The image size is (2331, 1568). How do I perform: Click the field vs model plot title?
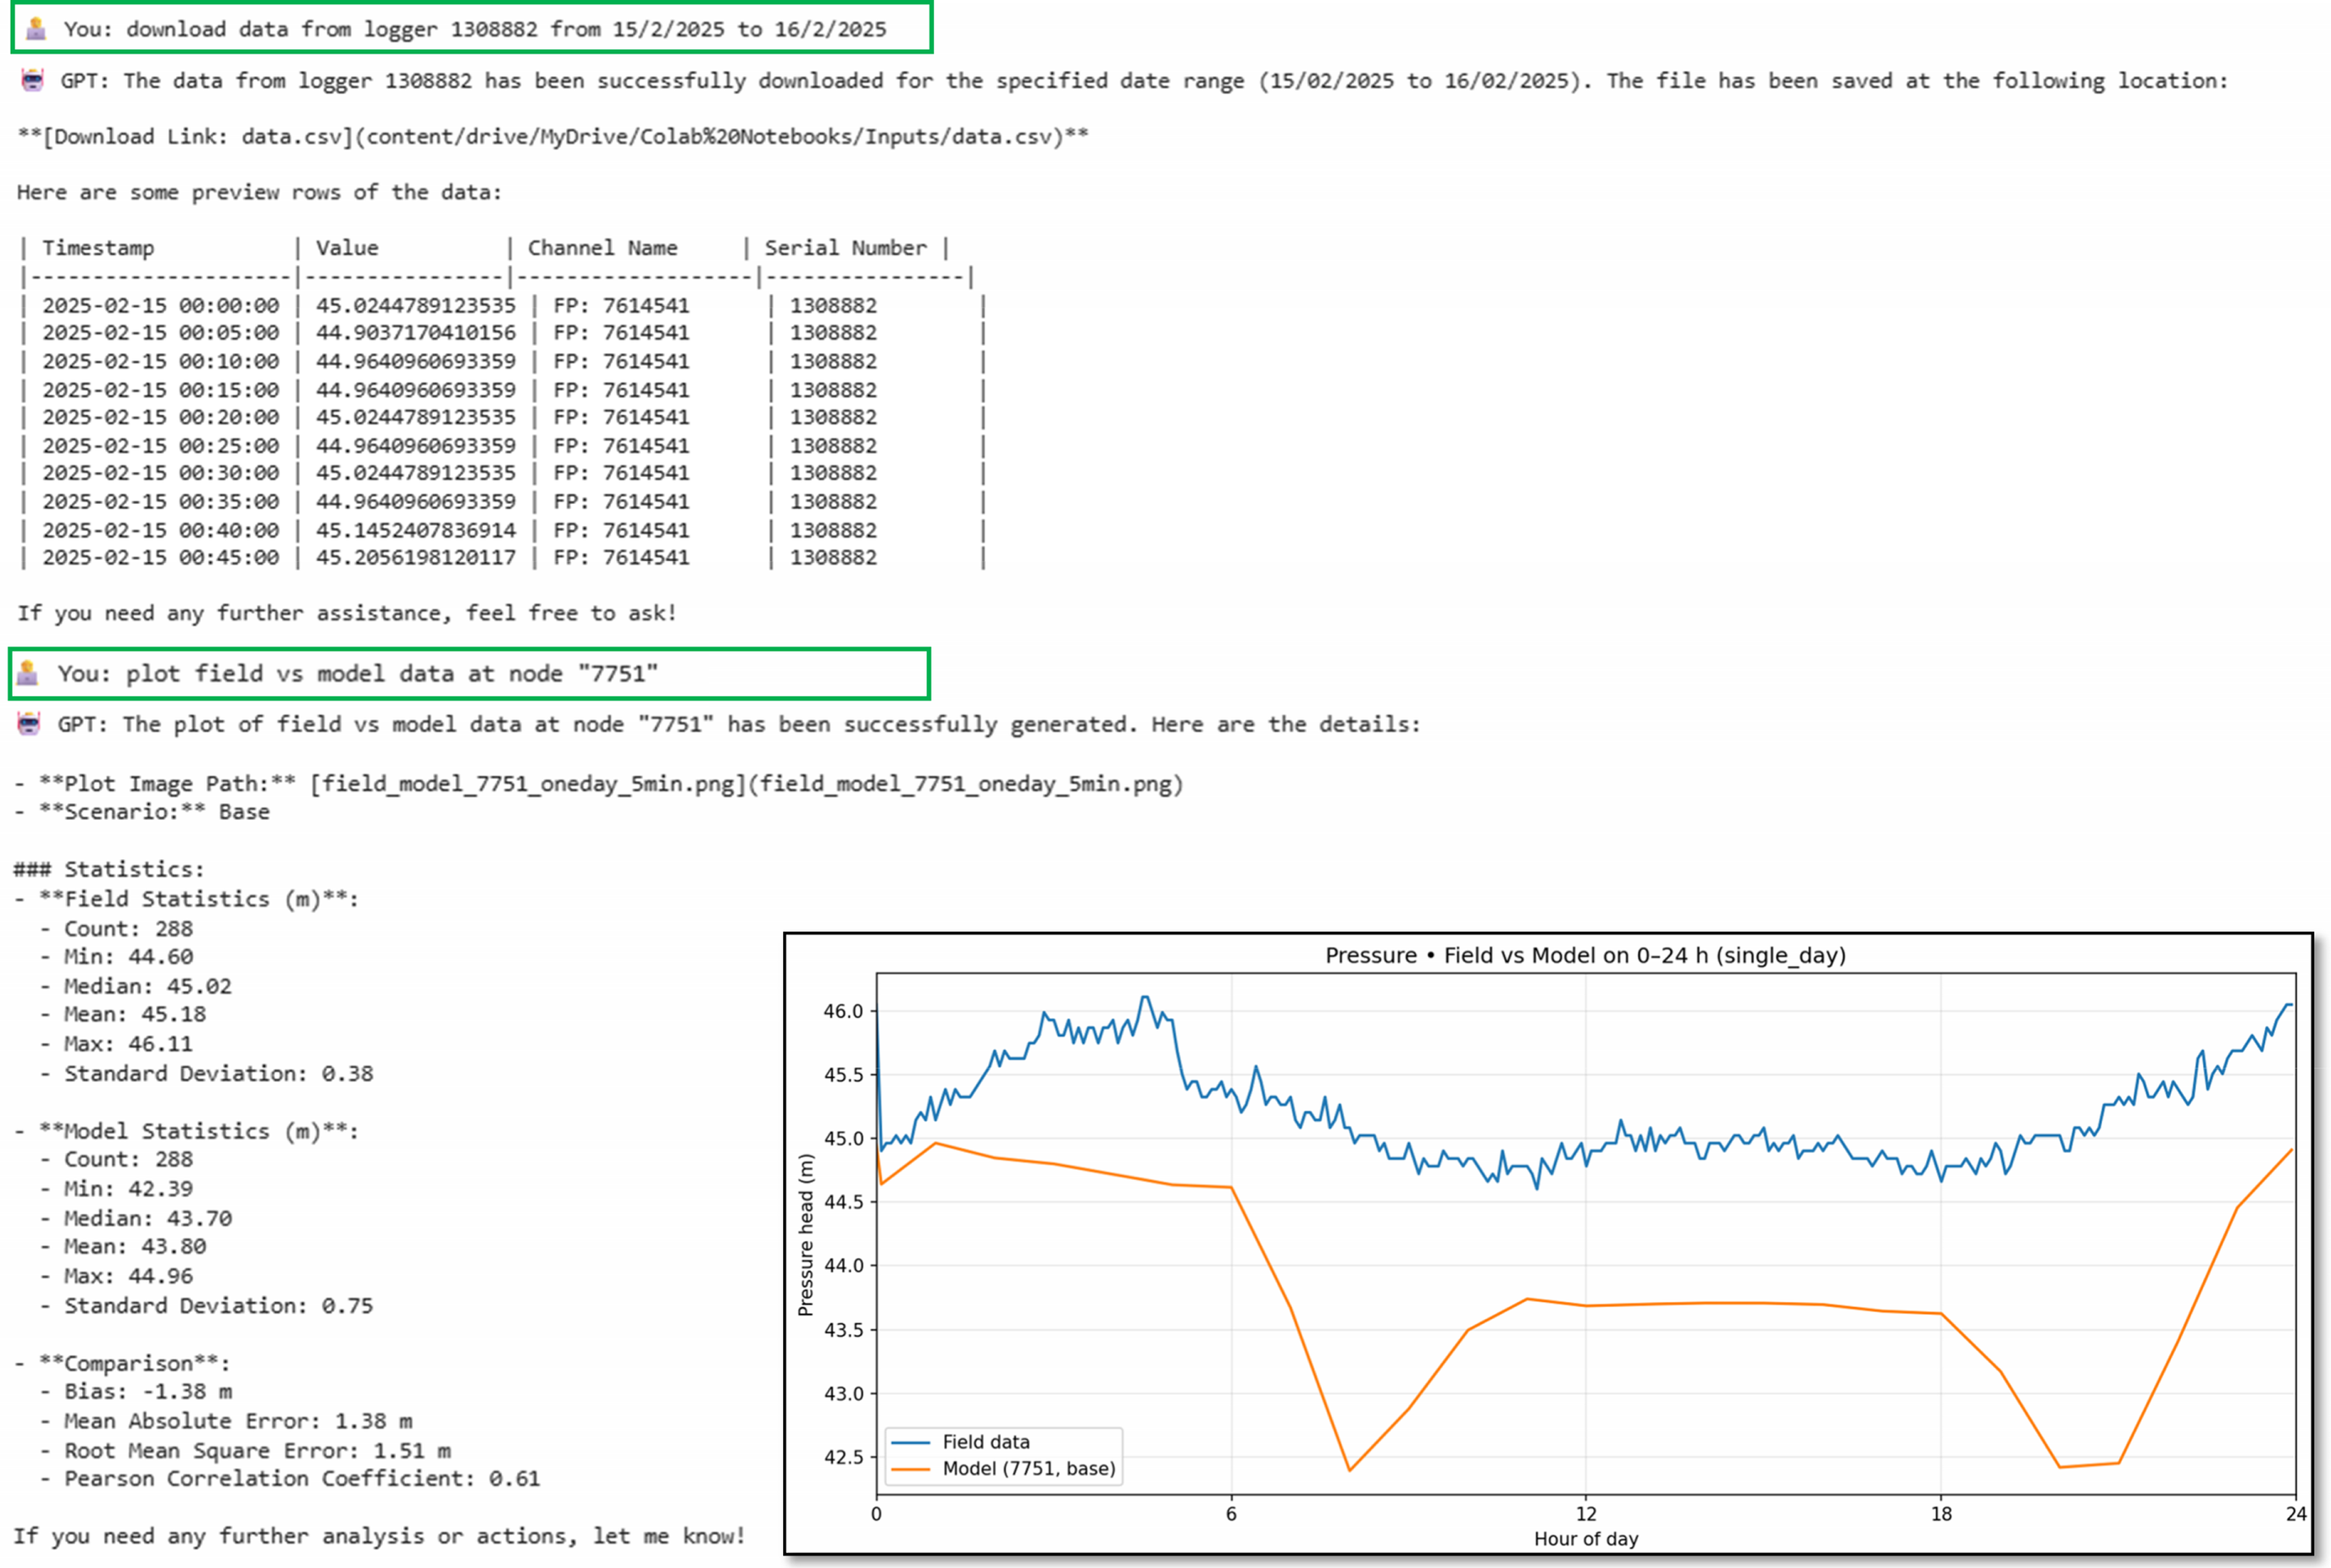(x=1585, y=955)
